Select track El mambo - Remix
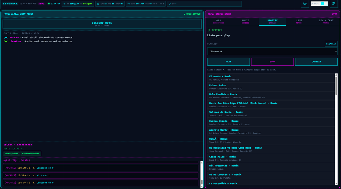This screenshot has width=341, height=189. (271, 78)
